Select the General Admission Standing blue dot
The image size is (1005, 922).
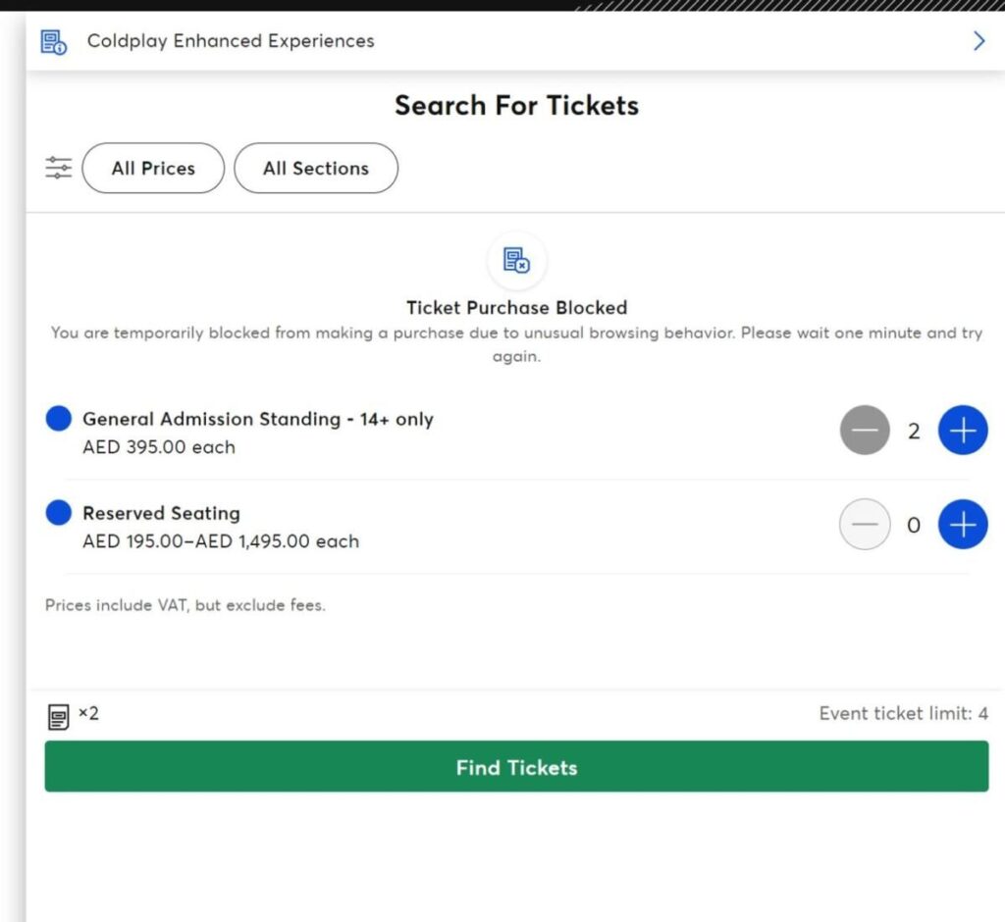click(x=59, y=420)
